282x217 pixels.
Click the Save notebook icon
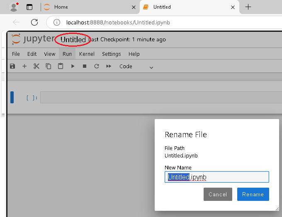[x=12, y=66]
